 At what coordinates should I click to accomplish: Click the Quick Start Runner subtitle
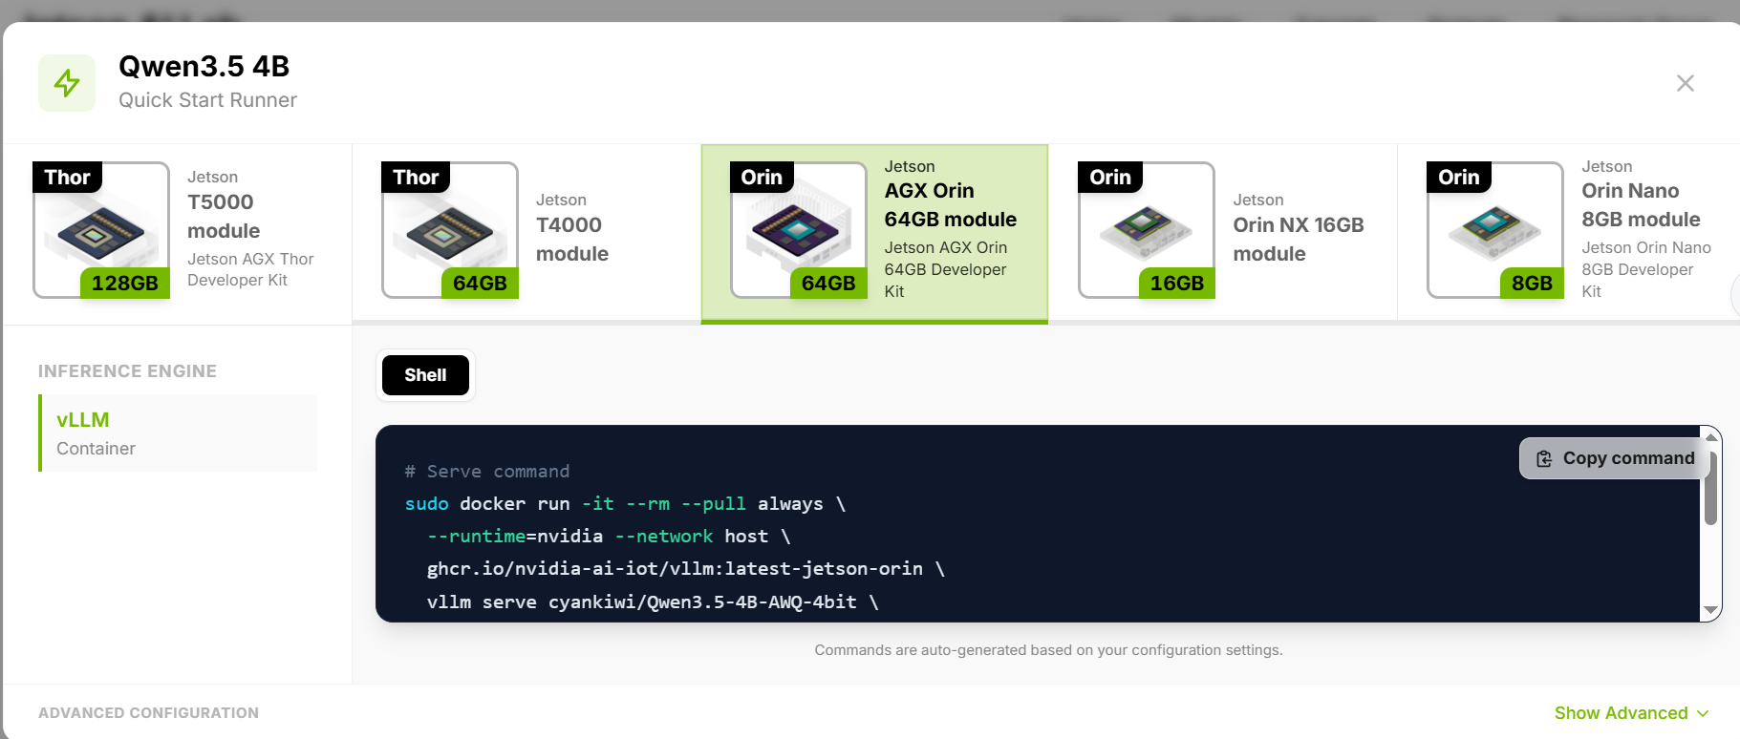coord(208,100)
